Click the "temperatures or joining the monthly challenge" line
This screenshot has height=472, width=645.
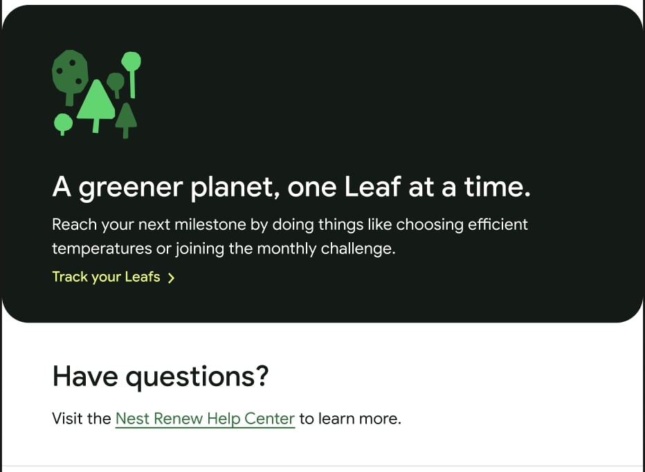point(224,248)
